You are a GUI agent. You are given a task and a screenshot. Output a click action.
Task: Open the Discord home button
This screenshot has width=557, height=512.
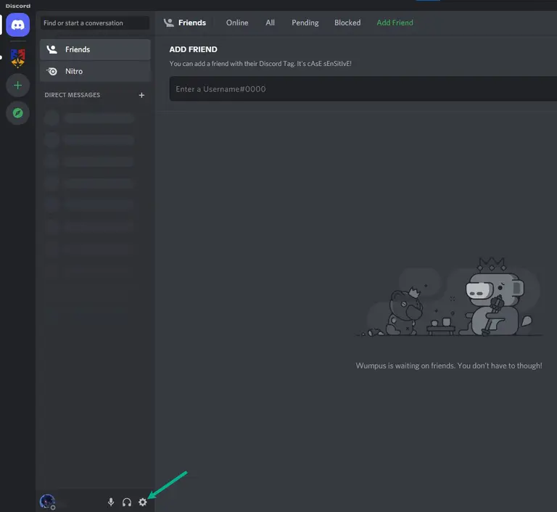[x=17, y=25]
